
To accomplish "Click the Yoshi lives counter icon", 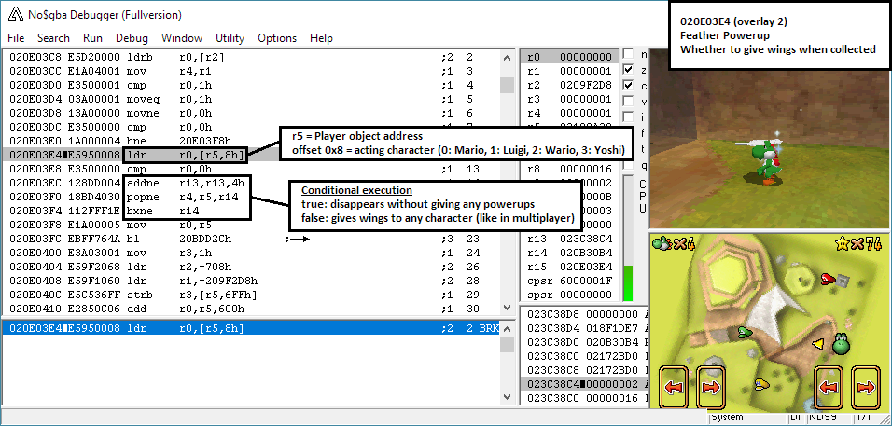I will (x=662, y=244).
